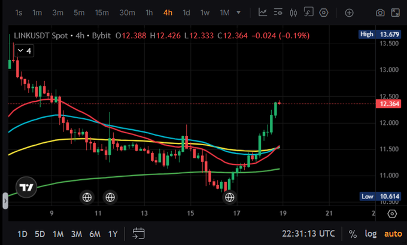The width and height of the screenshot is (407, 245).
Task: Click the TradingView logo
Action: click(26, 187)
